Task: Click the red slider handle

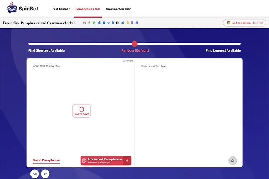Action: pos(134,44)
